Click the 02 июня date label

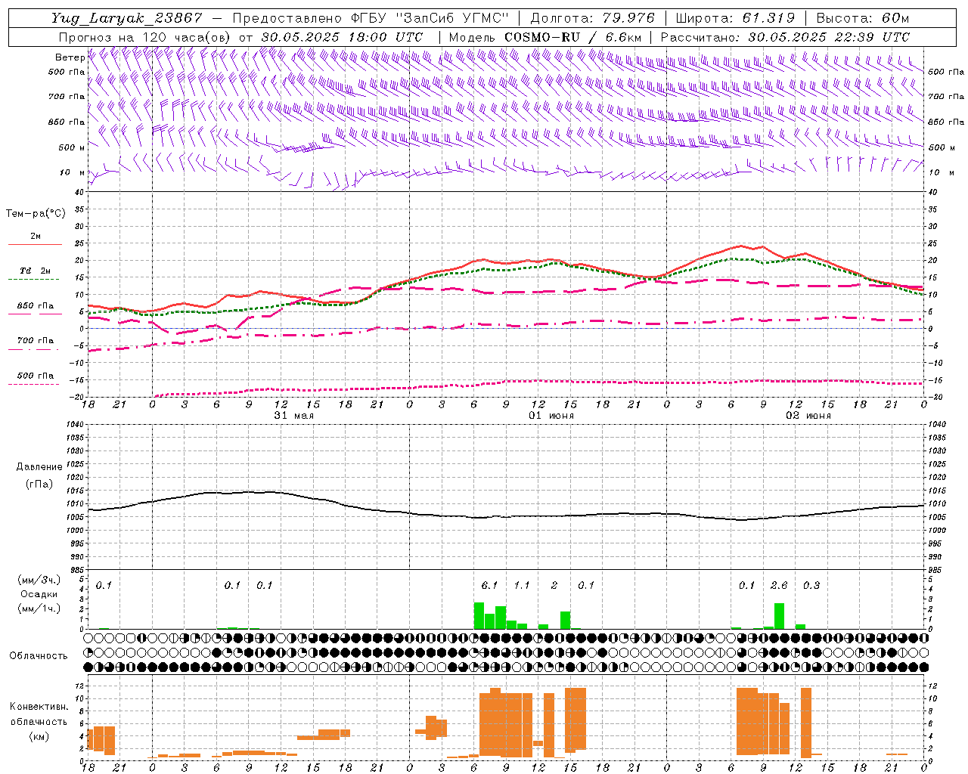pyautogui.click(x=808, y=415)
